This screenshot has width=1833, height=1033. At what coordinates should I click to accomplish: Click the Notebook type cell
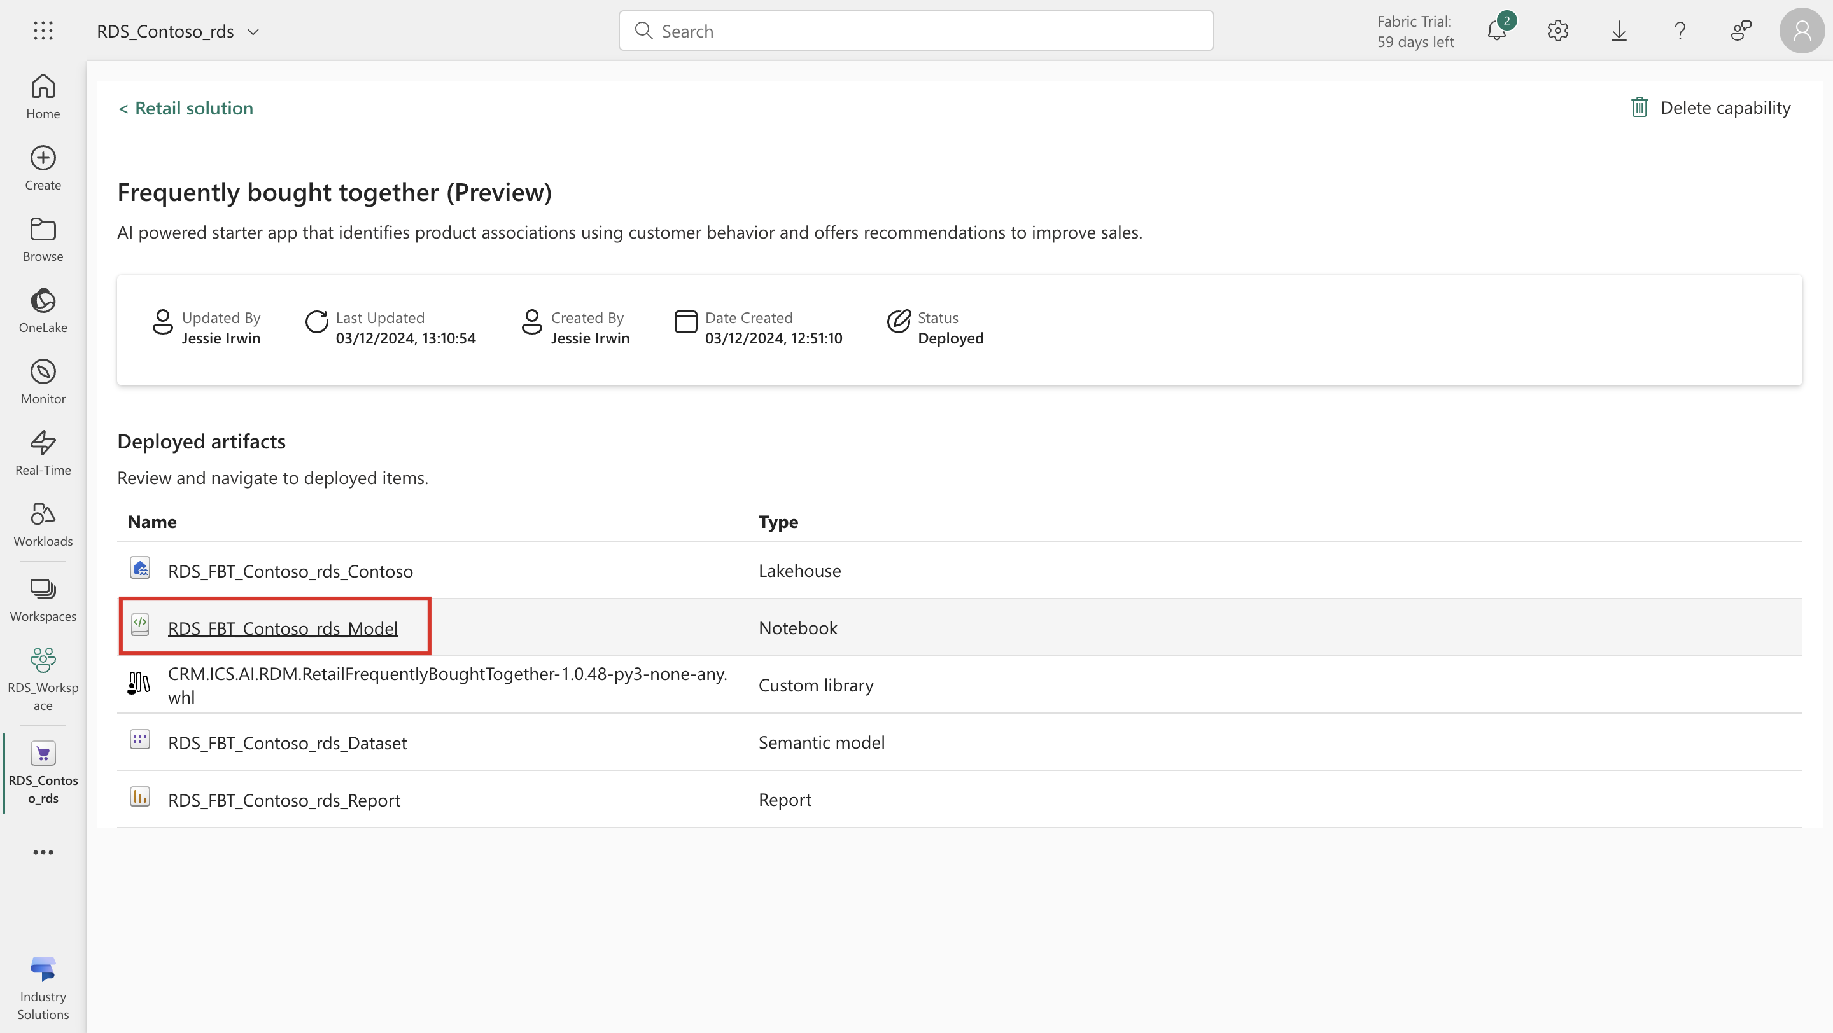[x=797, y=628]
